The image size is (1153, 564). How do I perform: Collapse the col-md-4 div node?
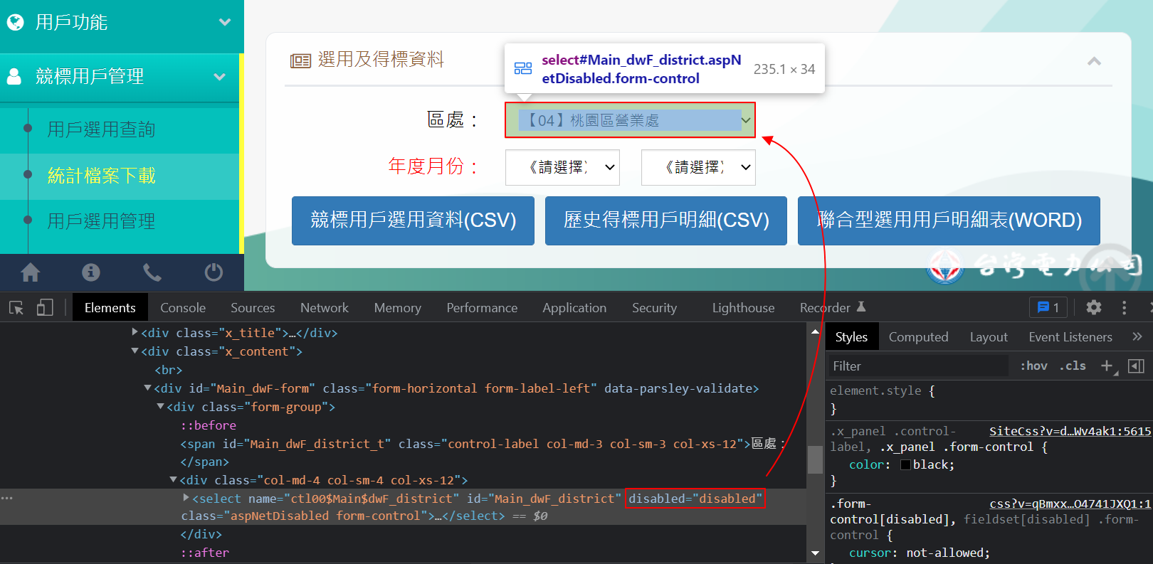pyautogui.click(x=173, y=480)
